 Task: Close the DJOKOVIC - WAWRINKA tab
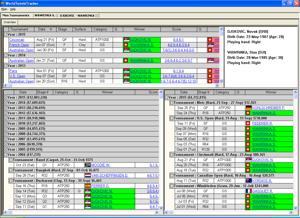coord(97,16)
